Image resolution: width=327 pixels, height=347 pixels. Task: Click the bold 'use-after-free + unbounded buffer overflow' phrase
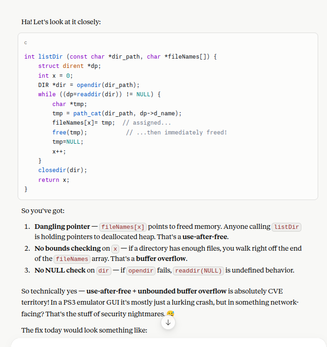pyautogui.click(x=157, y=291)
